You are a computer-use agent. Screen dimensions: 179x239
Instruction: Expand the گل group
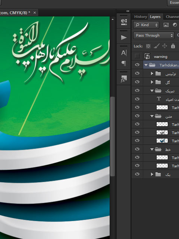coord(152,82)
